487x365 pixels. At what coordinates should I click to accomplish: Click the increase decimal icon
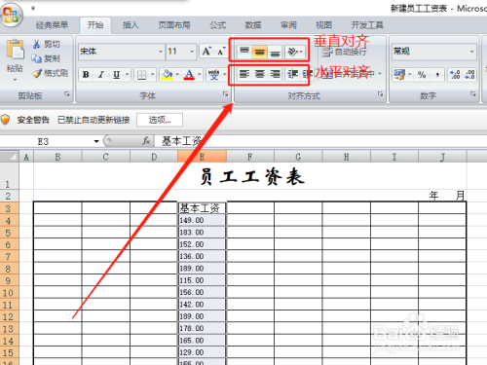455,75
